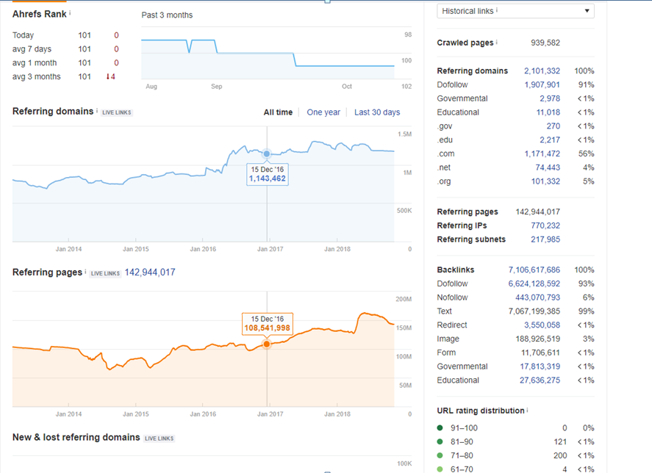The width and height of the screenshot is (652, 473).
Task: Show the Last 30 days range
Action: pos(377,112)
